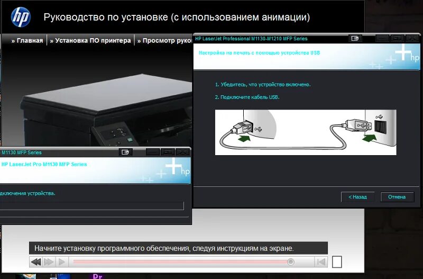
Task: Click the printer image in the guide
Action: 107,111
